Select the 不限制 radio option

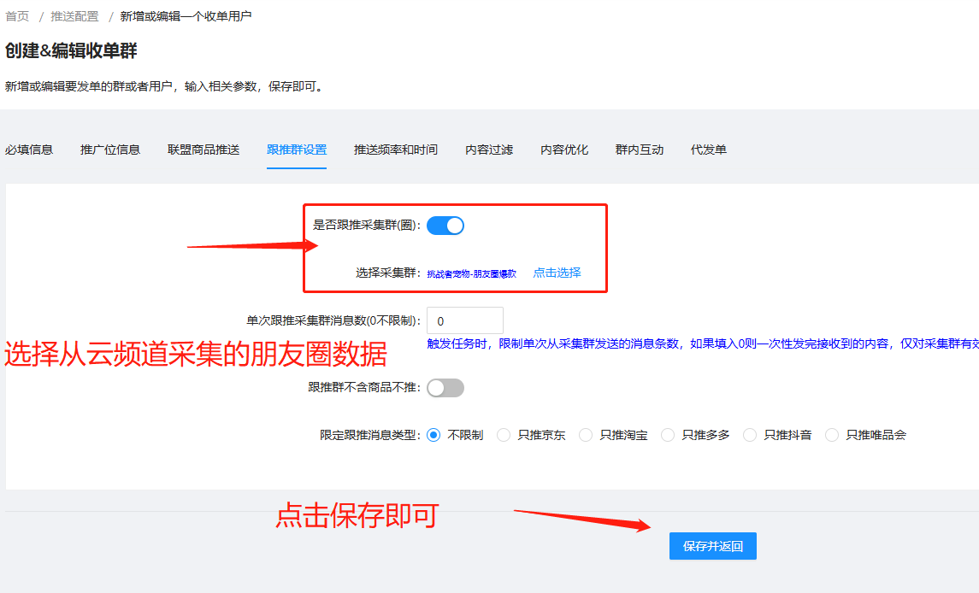(x=433, y=435)
